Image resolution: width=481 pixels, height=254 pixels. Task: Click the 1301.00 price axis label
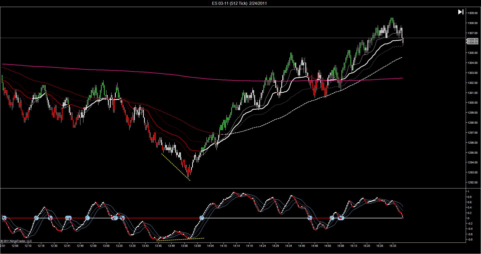pos(472,93)
